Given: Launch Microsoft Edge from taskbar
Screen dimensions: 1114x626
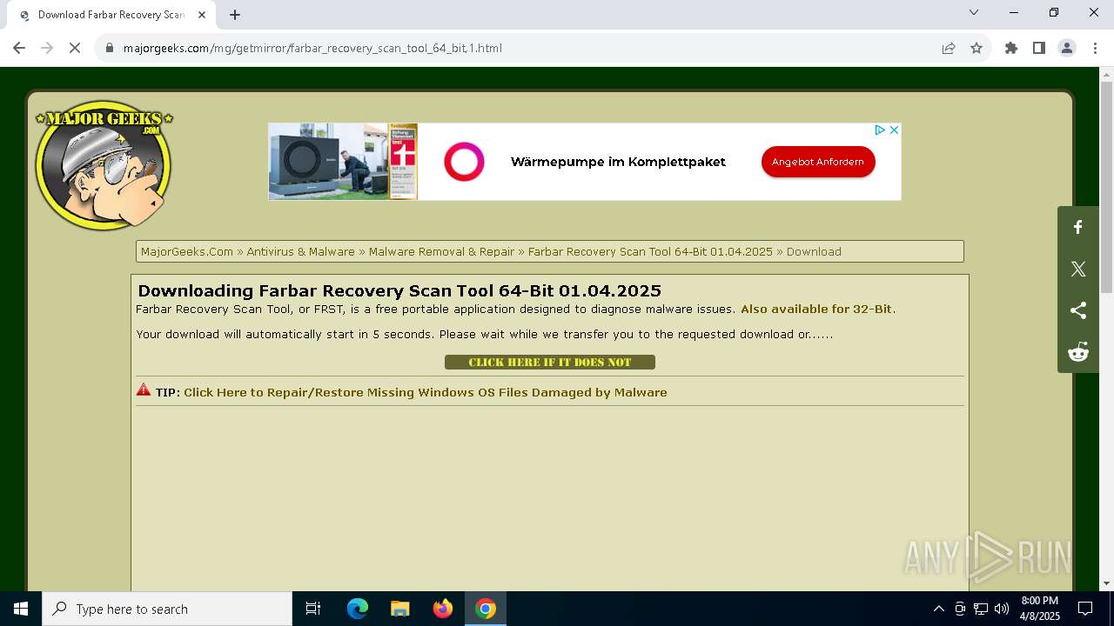Looking at the screenshot, I should (x=358, y=609).
